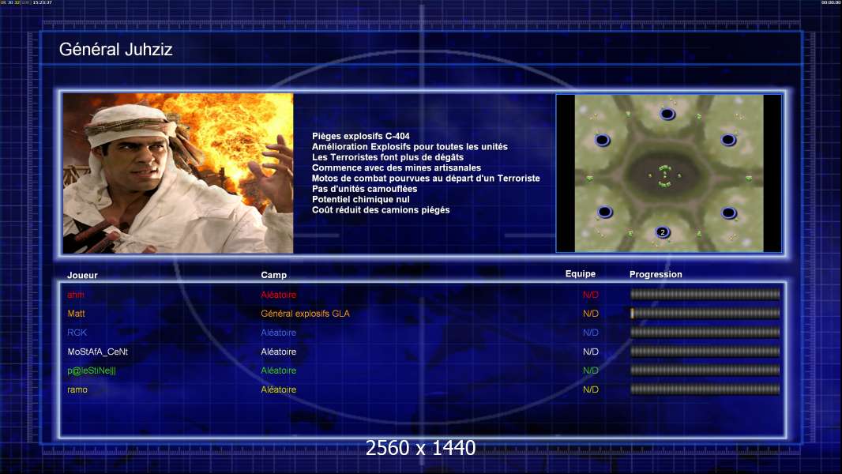Click the "N/D" team value for ahm
The height and width of the screenshot is (474, 842).
591,295
